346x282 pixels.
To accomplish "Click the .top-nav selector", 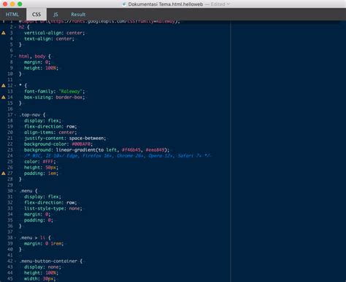I will click(x=30, y=114).
